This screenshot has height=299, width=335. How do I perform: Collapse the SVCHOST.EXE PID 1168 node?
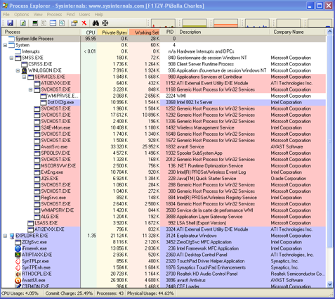[30, 89]
